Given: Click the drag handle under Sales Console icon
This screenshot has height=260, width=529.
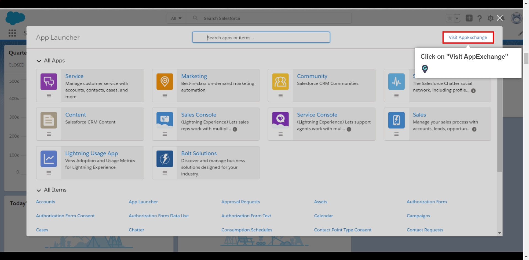Looking at the screenshot, I should [165, 134].
